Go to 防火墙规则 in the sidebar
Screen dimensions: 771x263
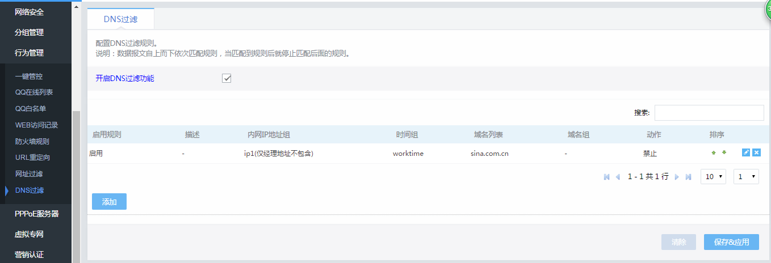point(32,141)
